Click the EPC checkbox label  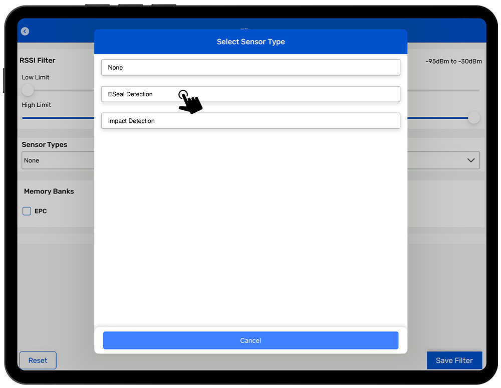pyautogui.click(x=41, y=211)
